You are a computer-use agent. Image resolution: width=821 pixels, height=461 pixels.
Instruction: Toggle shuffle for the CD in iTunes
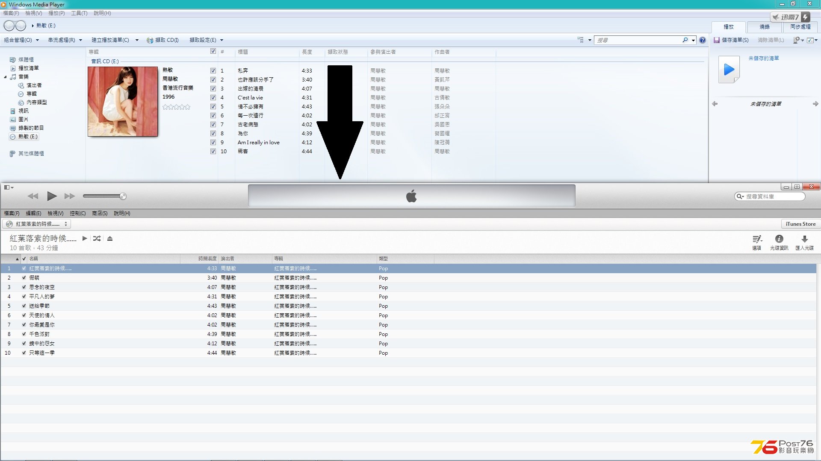coord(97,239)
